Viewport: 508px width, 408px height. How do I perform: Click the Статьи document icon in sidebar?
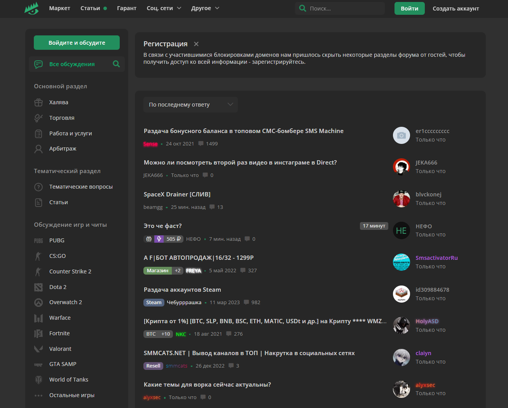(39, 202)
